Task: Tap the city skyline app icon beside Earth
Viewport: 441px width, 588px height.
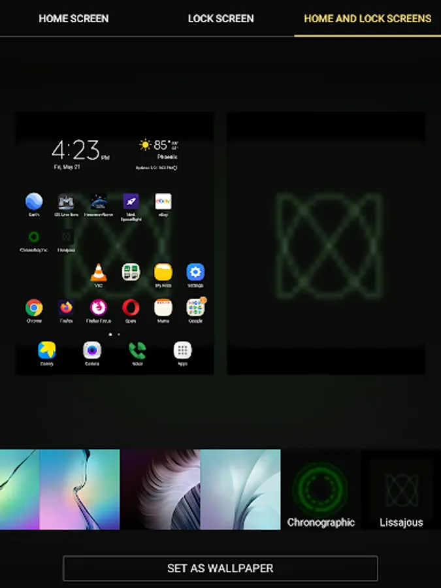Action: point(67,201)
